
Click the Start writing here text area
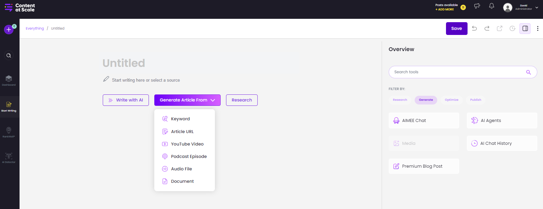coord(146,80)
